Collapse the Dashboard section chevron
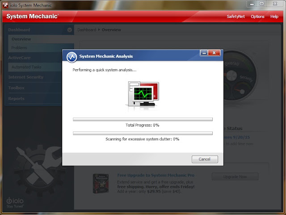The height and width of the screenshot is (215, 286). point(70,30)
